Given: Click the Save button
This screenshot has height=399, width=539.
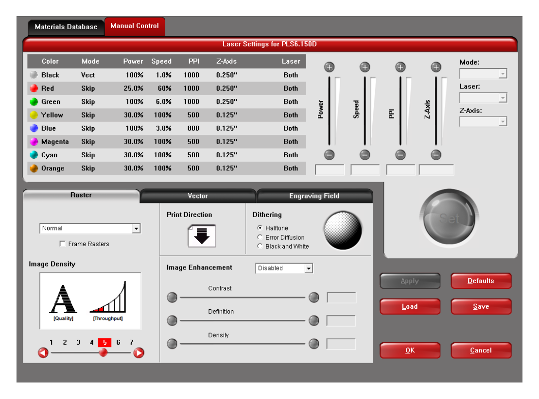Looking at the screenshot, I should point(481,306).
